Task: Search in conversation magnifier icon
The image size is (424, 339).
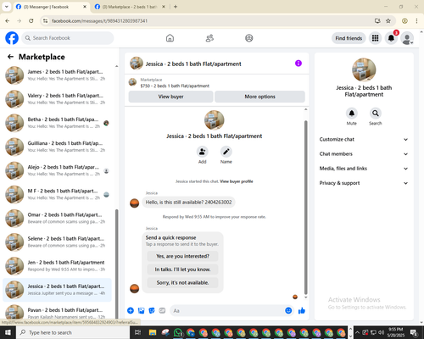Action: (376, 114)
